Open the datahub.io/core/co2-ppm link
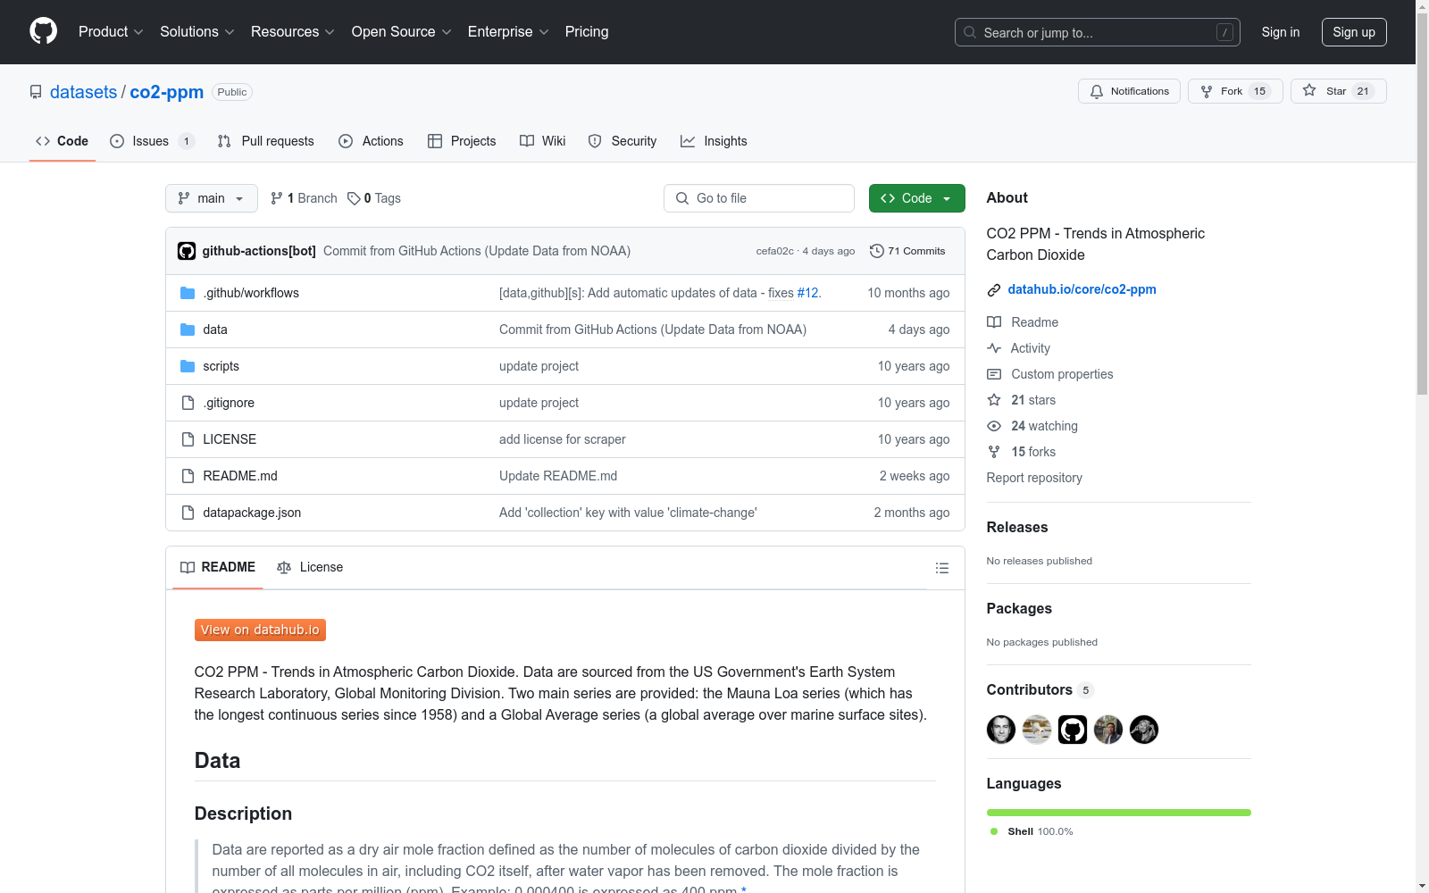The height and width of the screenshot is (893, 1429). tap(1082, 289)
